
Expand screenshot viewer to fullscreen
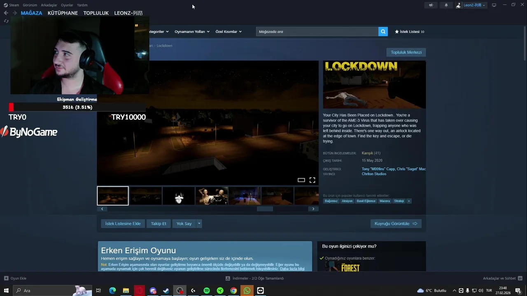point(312,180)
